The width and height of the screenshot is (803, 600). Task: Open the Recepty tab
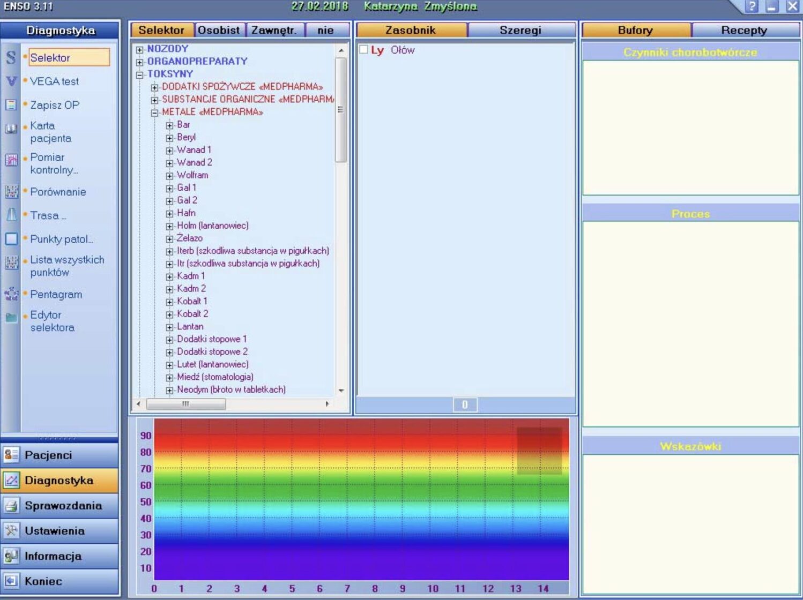click(x=745, y=30)
